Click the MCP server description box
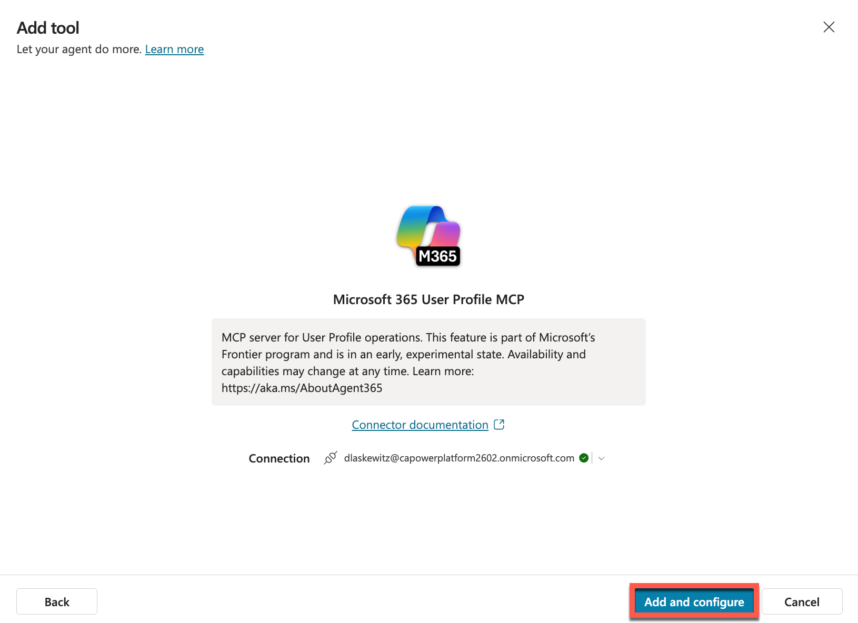 click(428, 362)
